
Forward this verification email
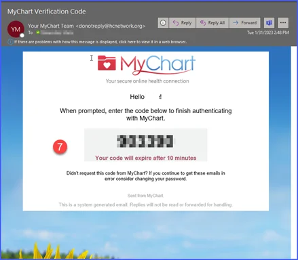[245, 23]
